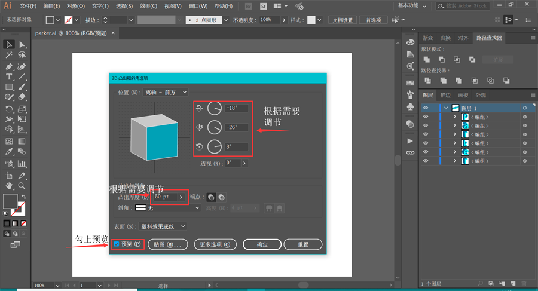Image resolution: width=538 pixels, height=291 pixels.
Task: Click the 更多选项(O) button
Action: point(215,244)
